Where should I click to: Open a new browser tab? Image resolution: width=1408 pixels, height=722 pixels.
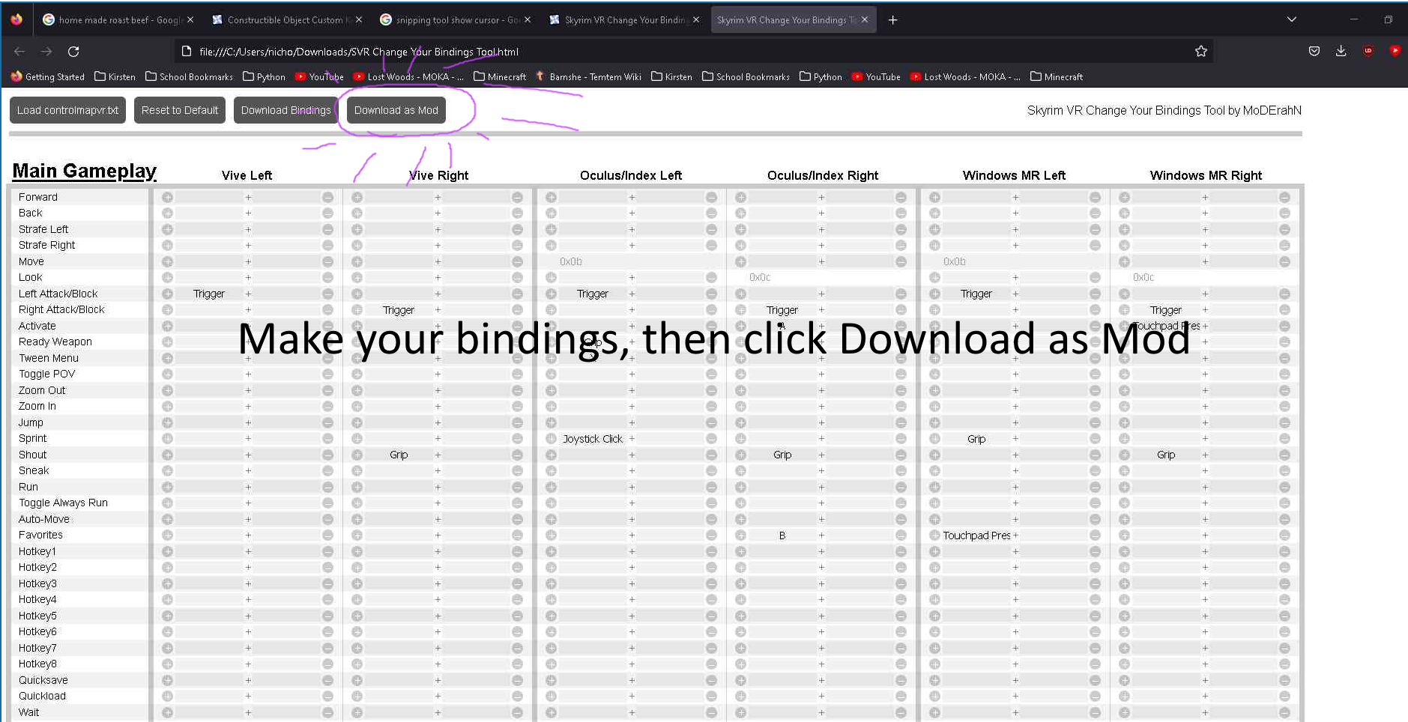tap(892, 20)
